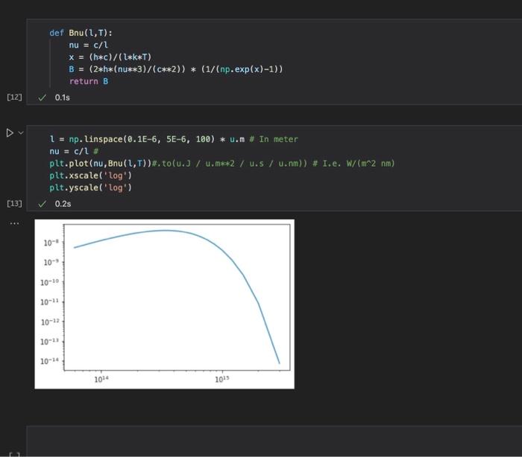Run the cell with the play triangle
Screen dimensions: 522x457
[x=10, y=133]
